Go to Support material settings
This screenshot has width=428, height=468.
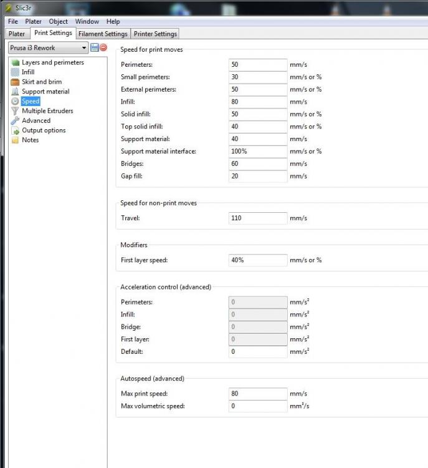(45, 92)
